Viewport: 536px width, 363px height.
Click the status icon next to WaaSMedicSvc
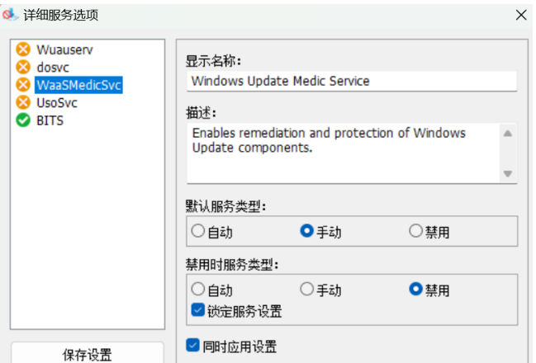(x=23, y=85)
